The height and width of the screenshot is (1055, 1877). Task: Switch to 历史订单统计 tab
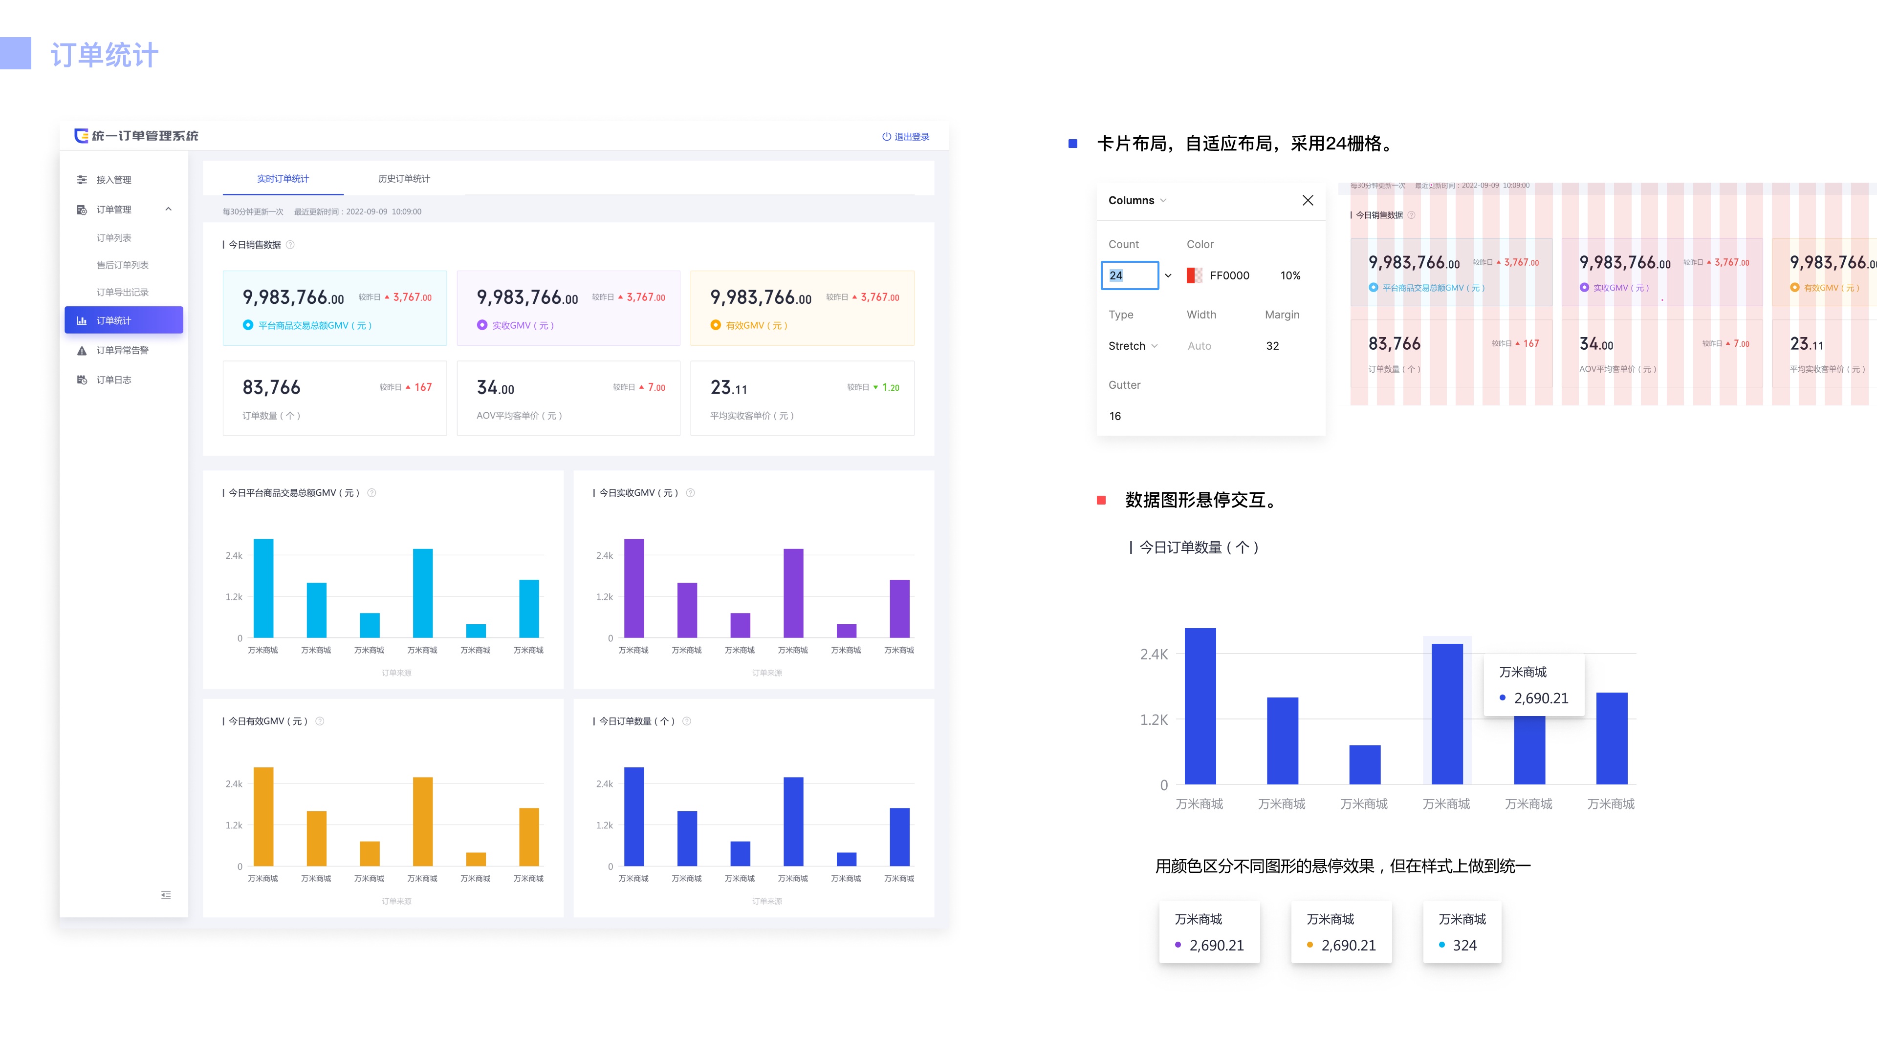click(x=404, y=179)
